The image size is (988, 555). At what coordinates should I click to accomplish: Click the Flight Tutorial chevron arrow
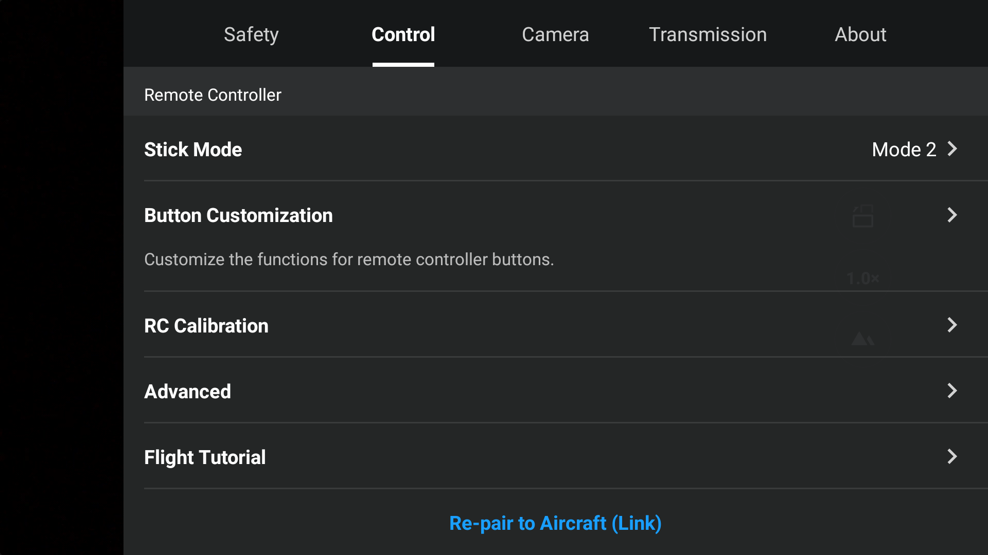coord(952,456)
